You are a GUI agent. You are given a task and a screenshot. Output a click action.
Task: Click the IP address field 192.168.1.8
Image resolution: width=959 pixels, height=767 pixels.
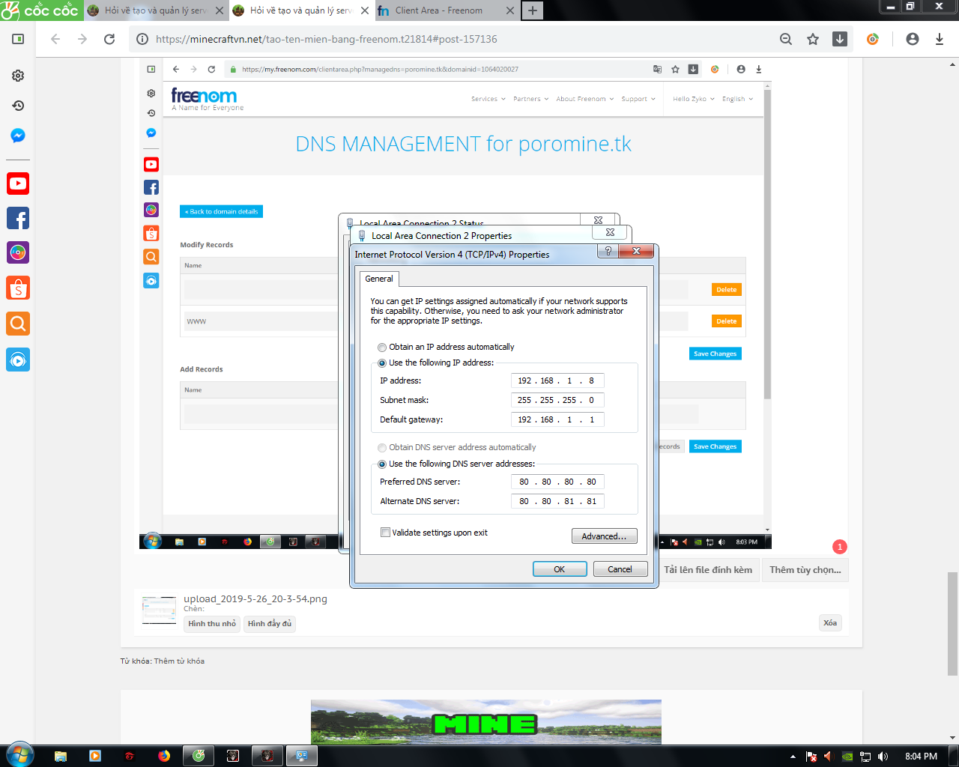557,381
